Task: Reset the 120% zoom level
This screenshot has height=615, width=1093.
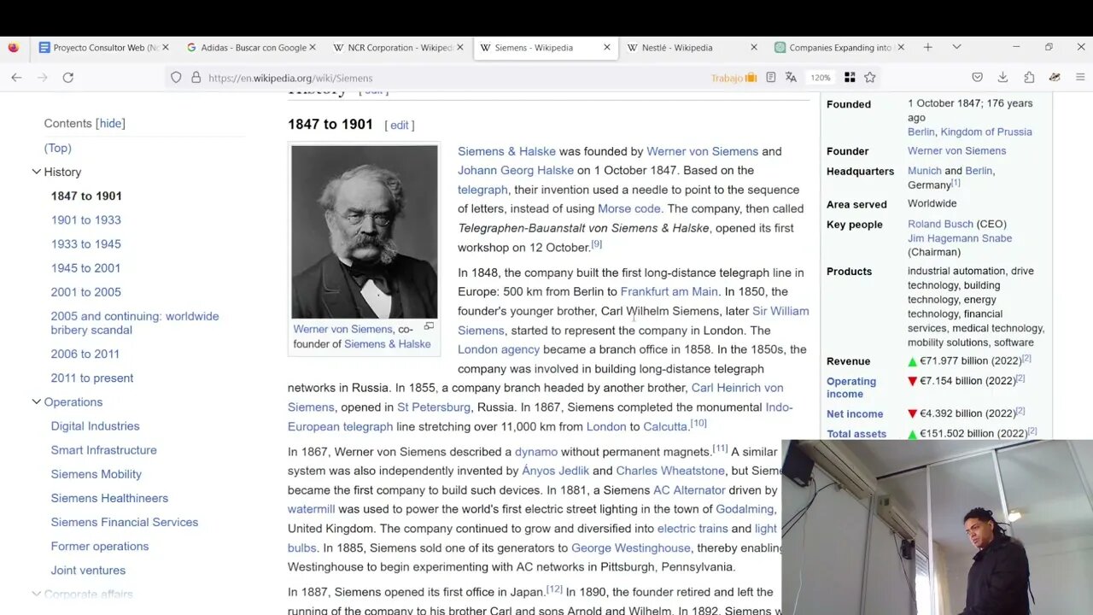Action: (x=821, y=78)
